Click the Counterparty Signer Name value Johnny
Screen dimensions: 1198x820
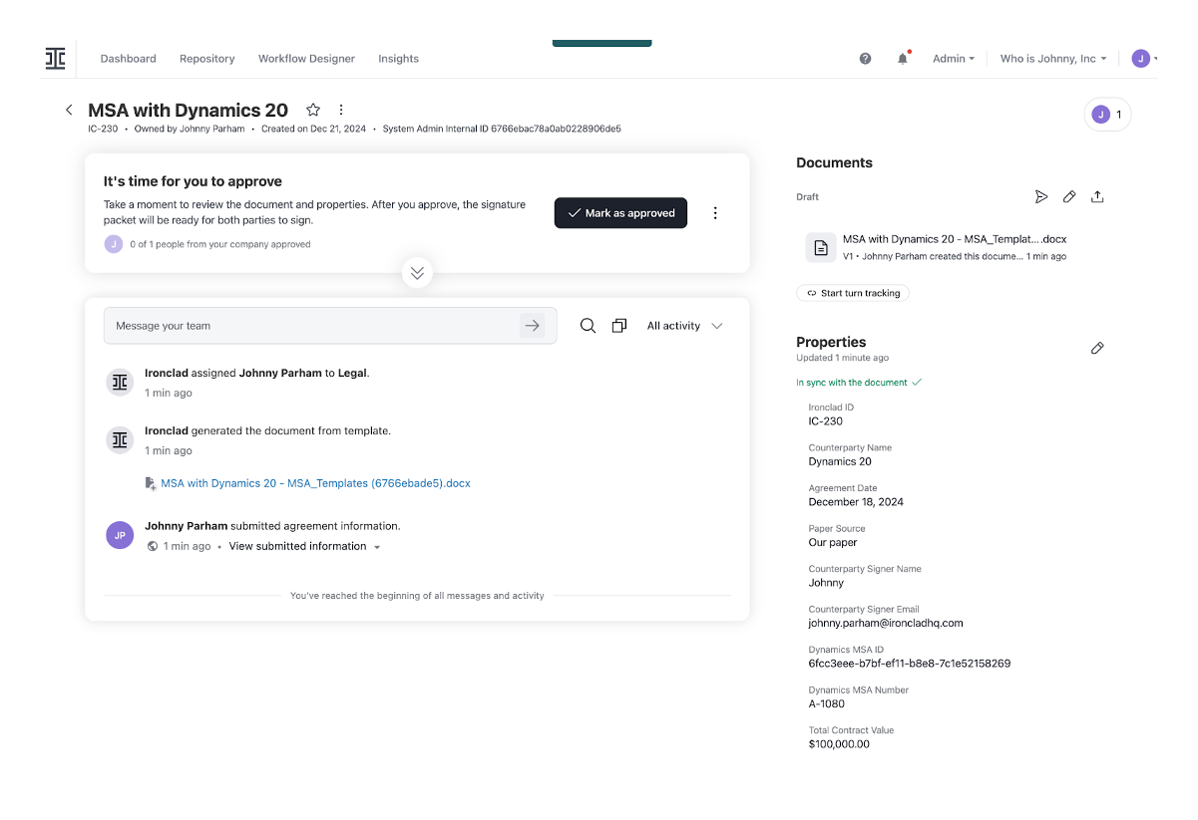click(826, 583)
